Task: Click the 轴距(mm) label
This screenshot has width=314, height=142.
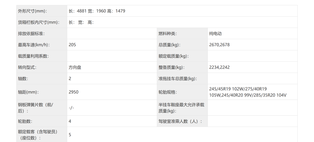Action: [x=29, y=92]
